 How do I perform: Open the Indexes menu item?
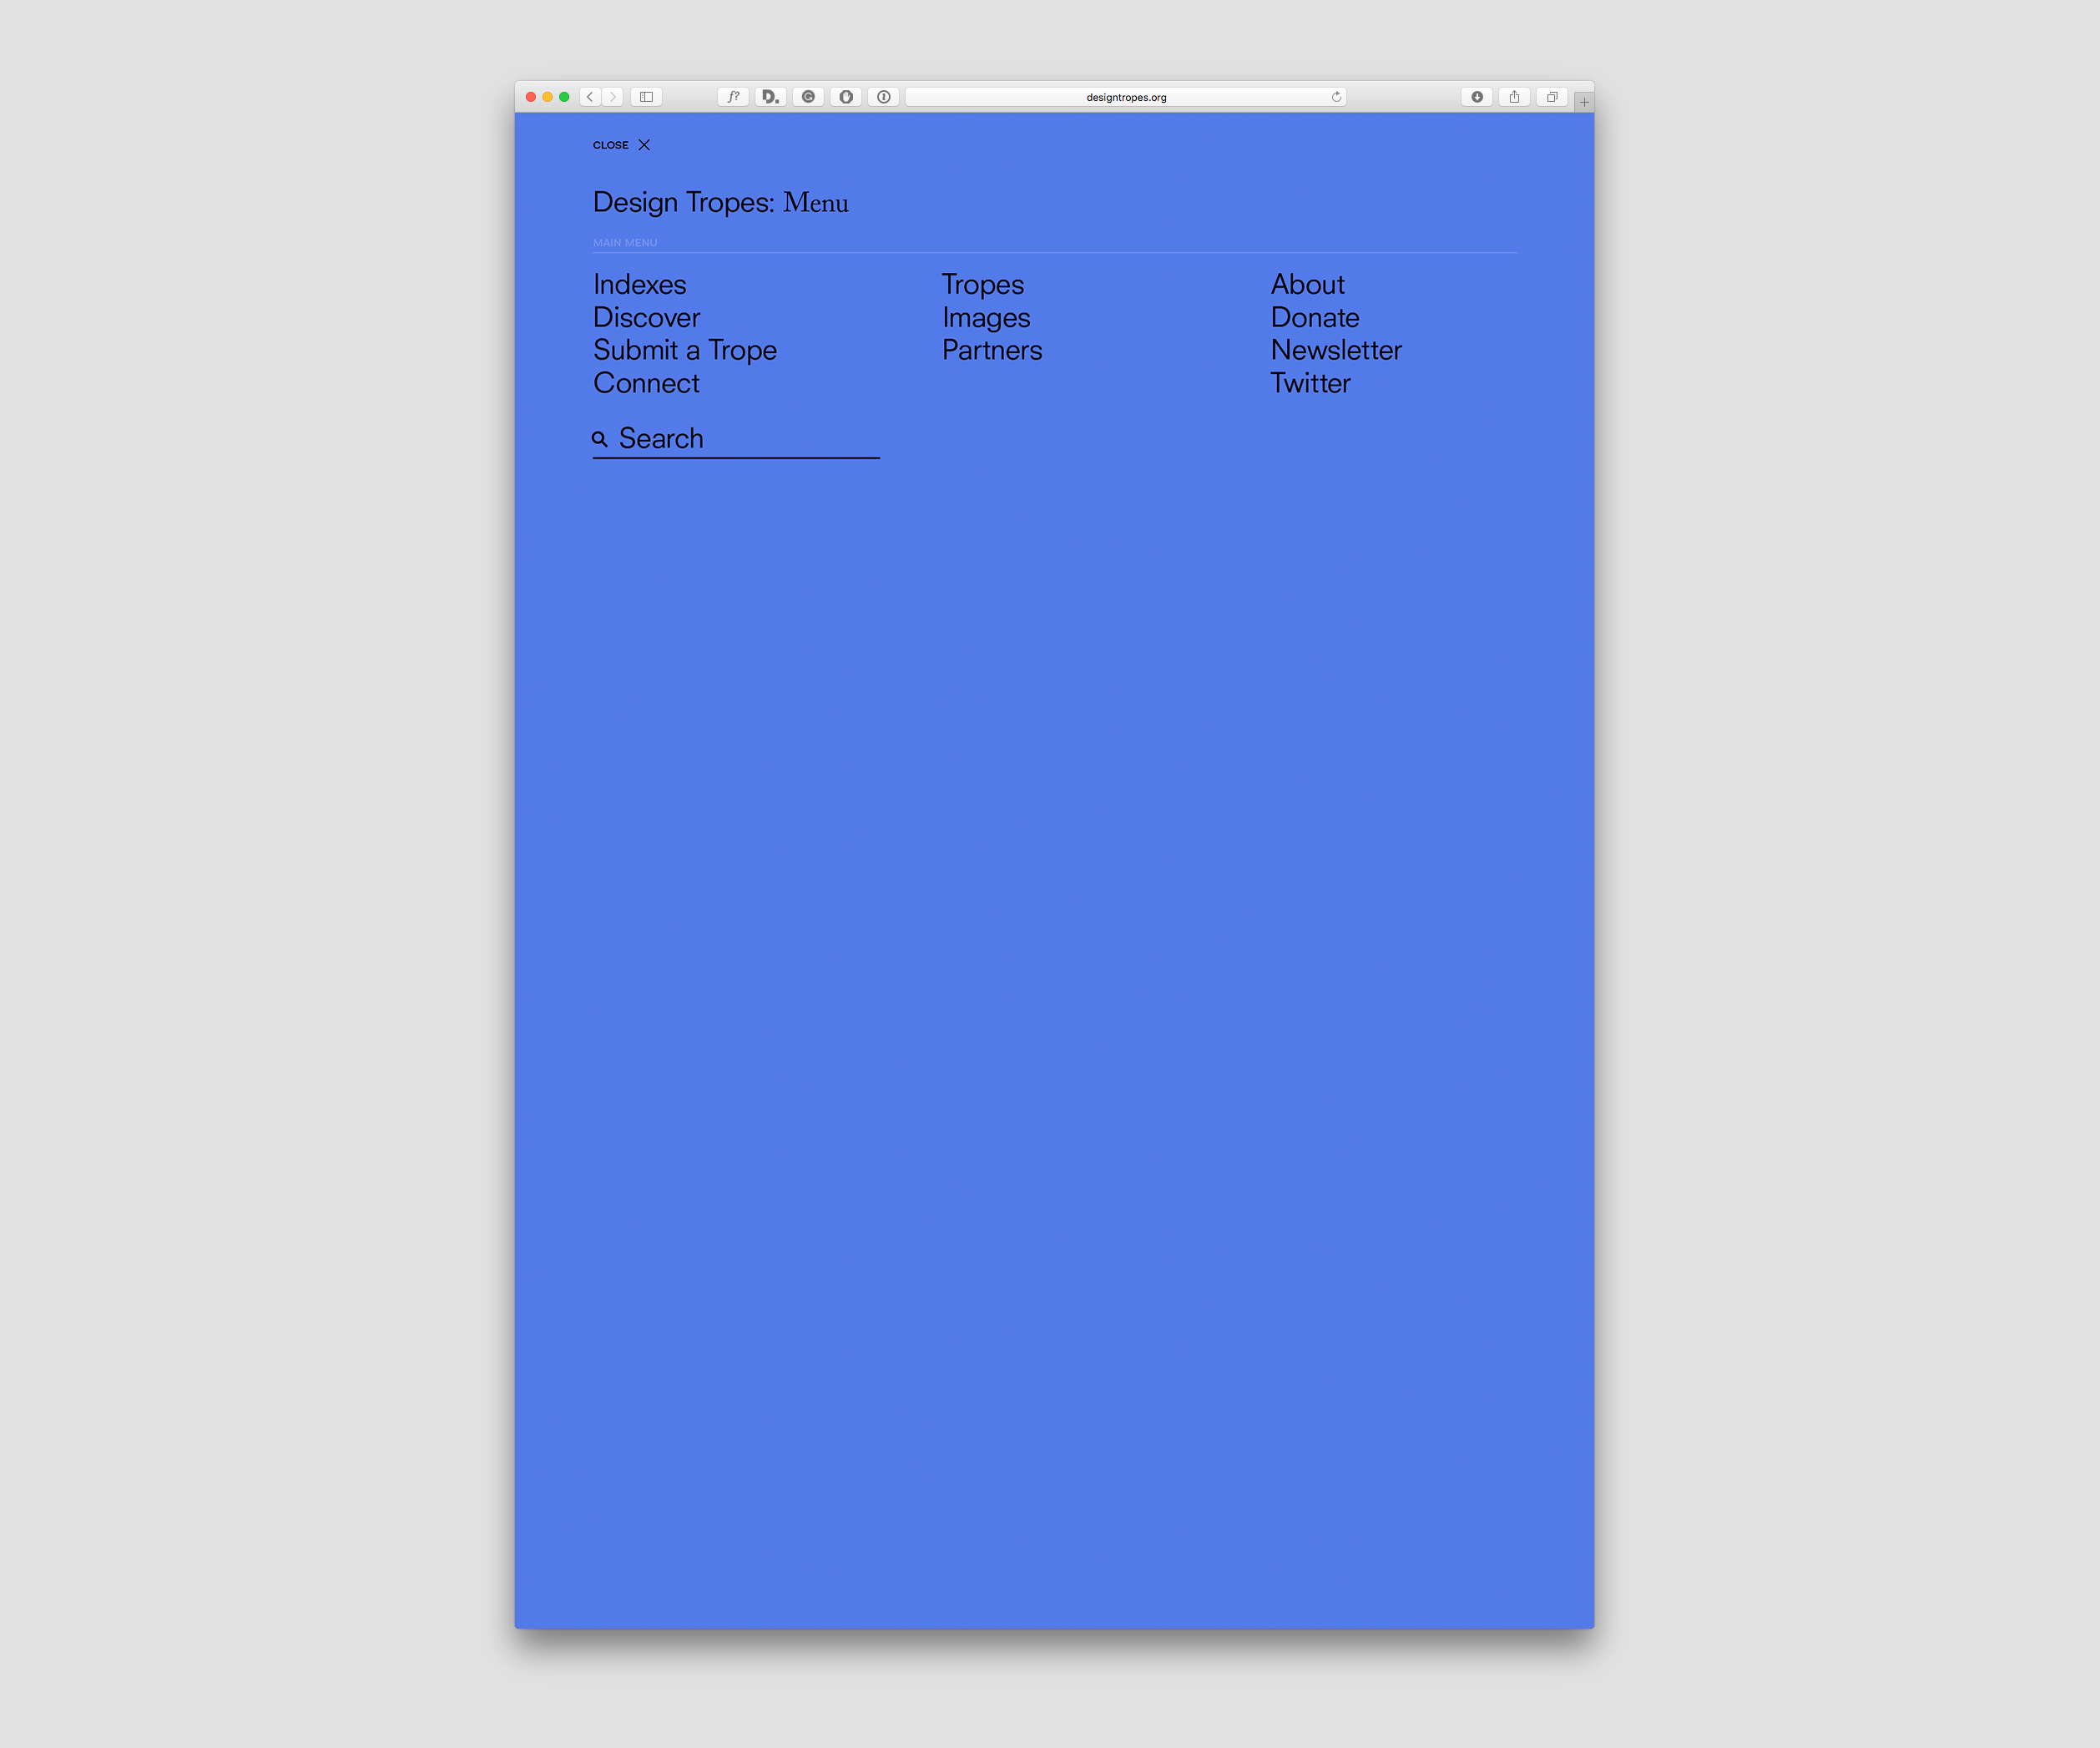639,285
